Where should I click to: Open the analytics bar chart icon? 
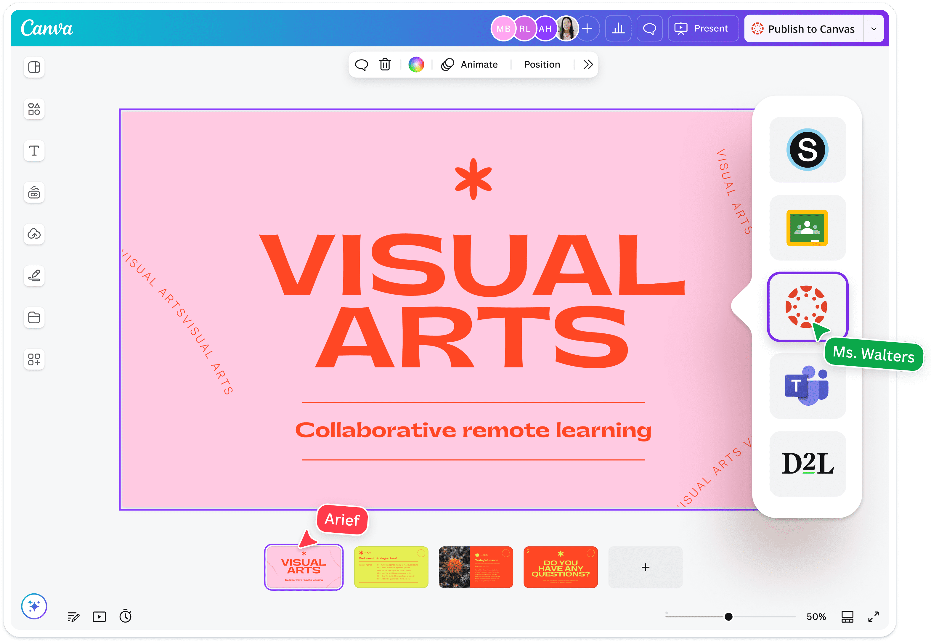pyautogui.click(x=618, y=29)
